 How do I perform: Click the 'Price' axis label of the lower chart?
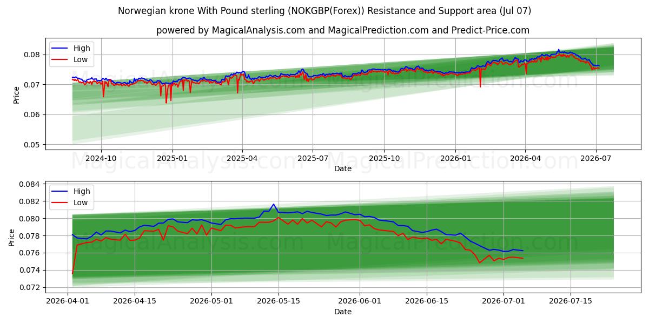pyautogui.click(x=12, y=238)
